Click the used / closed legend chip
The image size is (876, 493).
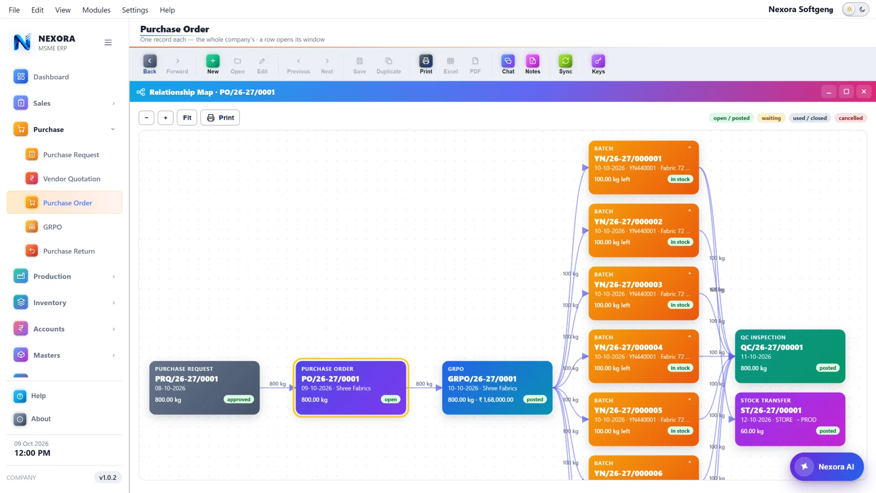click(x=809, y=118)
